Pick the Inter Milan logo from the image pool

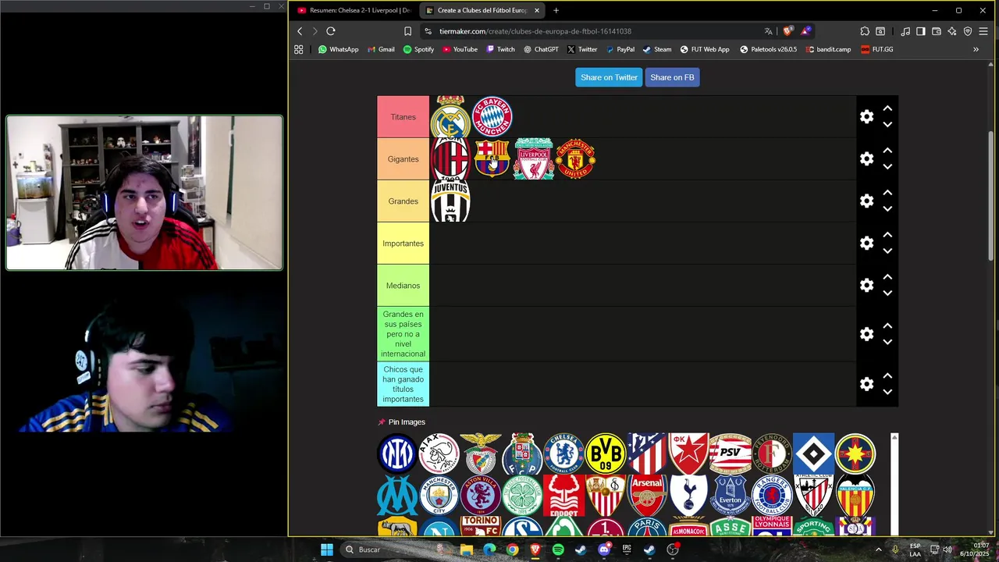[x=397, y=454]
